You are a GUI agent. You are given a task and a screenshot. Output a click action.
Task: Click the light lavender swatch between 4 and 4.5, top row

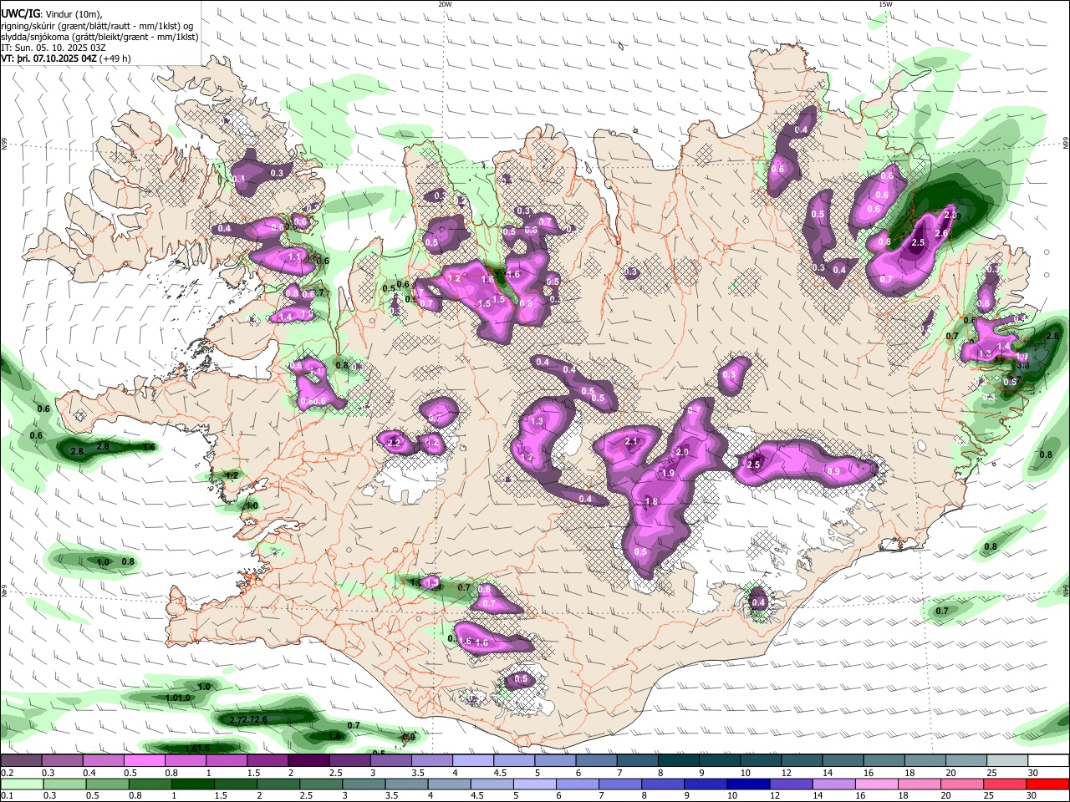[x=473, y=761]
